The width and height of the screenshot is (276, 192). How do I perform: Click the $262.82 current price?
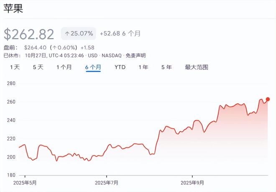click(x=29, y=34)
